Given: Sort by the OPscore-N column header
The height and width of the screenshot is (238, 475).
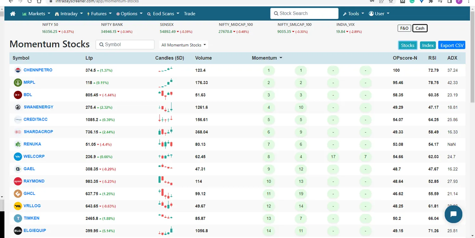Looking at the screenshot, I should click(405, 58).
